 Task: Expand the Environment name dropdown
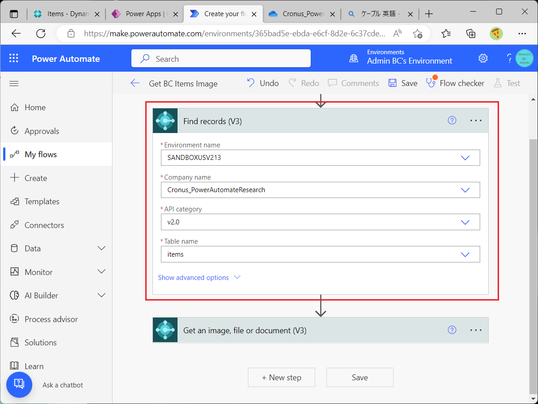coord(465,158)
